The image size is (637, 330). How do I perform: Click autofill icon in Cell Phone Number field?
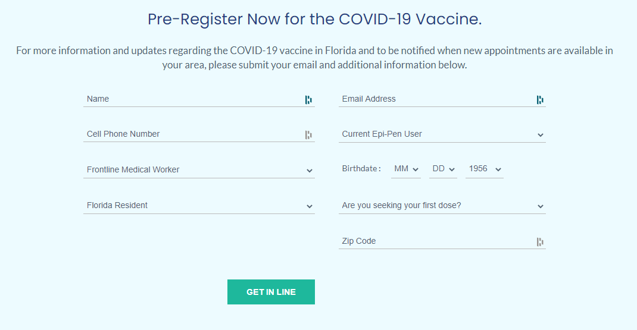click(308, 135)
